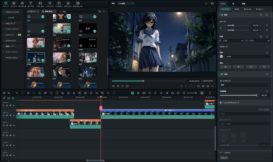The height and width of the screenshot is (162, 273).
Task: Click the volume icon in preview controls
Action: (207, 86)
